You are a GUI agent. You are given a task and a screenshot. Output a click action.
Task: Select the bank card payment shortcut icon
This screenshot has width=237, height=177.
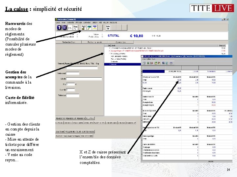pyautogui.click(x=95, y=28)
